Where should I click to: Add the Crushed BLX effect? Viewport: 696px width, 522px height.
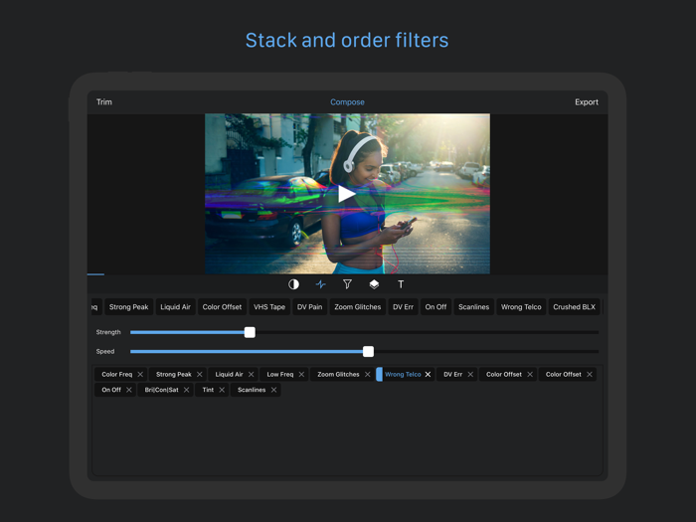(574, 307)
